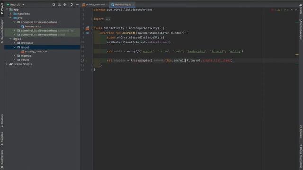Expand the values folder
303x170 pixels.
14,60
